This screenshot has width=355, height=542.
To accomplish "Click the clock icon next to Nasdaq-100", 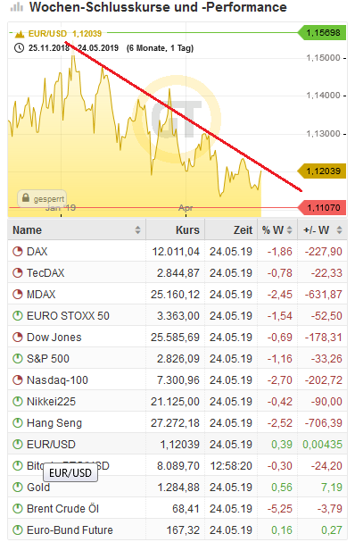I will click(x=18, y=379).
